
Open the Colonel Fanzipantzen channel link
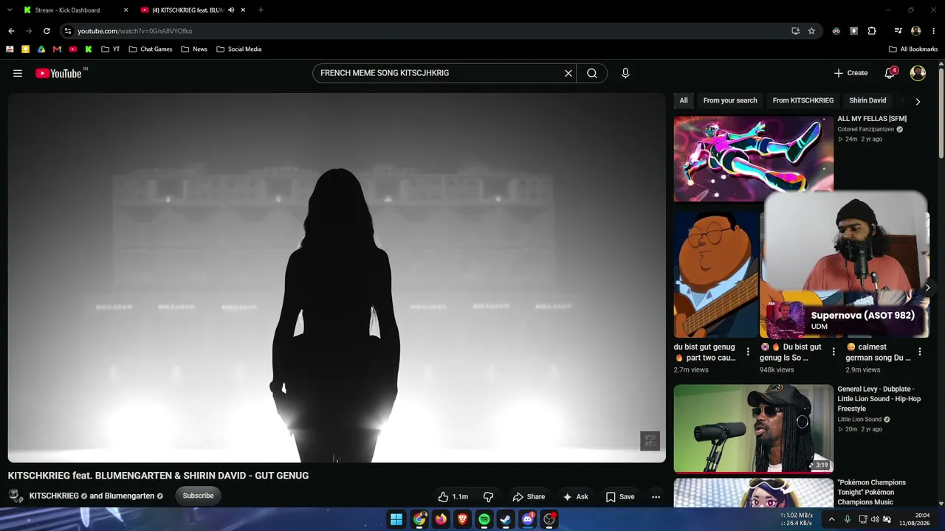[865, 129]
